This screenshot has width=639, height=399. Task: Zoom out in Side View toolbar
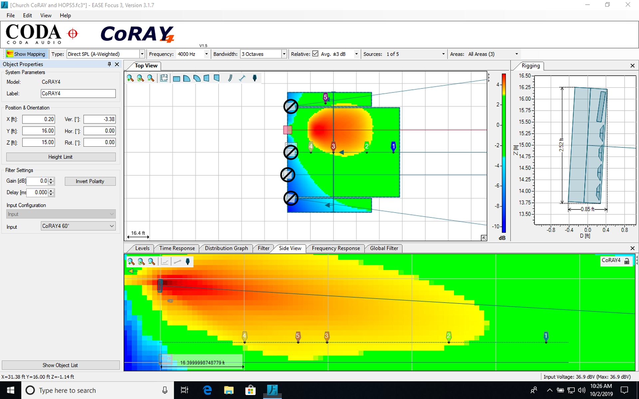[x=152, y=262]
